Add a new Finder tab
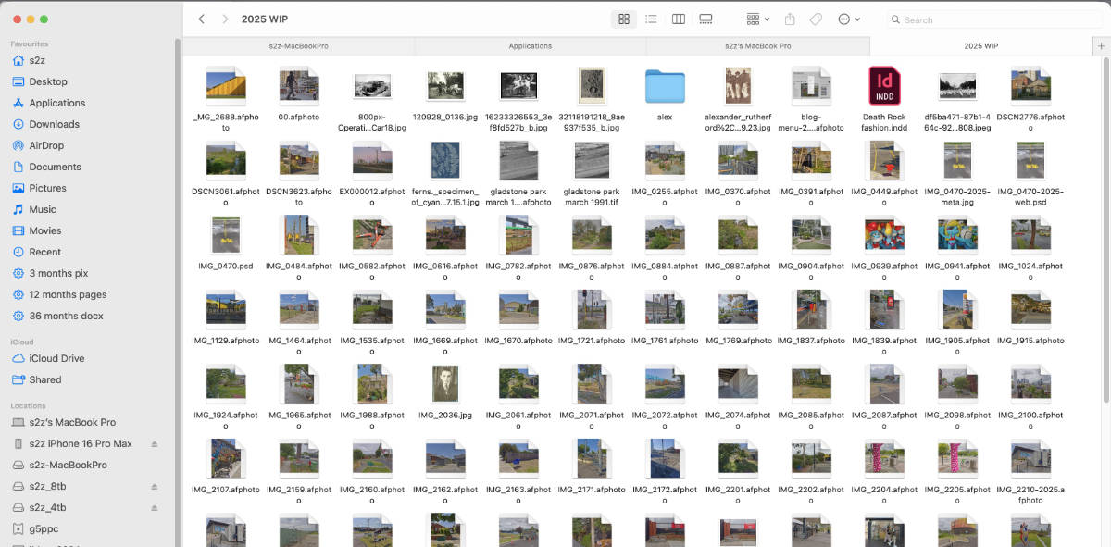 click(1101, 45)
